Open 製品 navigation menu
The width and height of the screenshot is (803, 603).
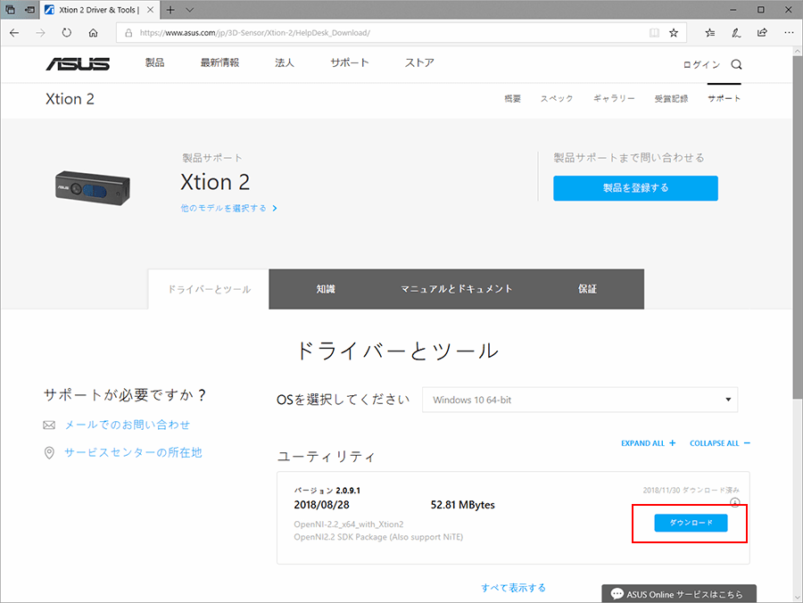(154, 62)
